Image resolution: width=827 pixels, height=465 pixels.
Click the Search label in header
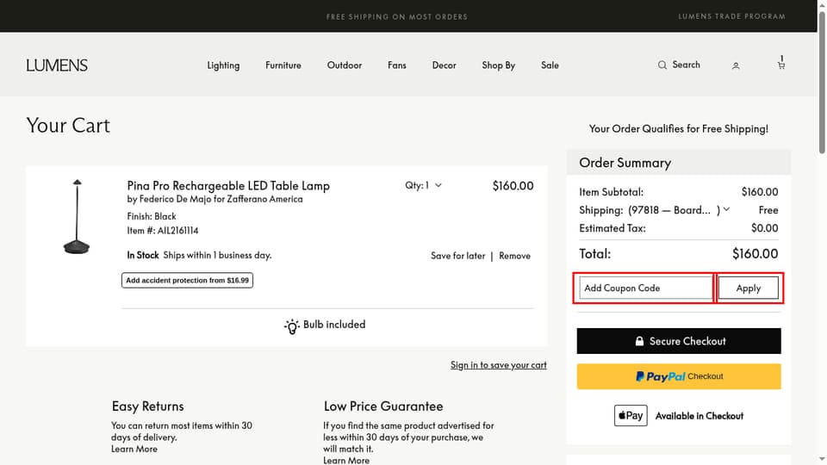[686, 65]
